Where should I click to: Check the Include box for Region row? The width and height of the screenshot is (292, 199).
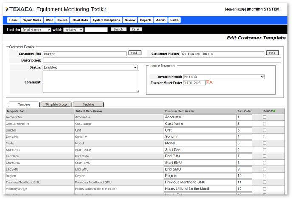click(264, 176)
